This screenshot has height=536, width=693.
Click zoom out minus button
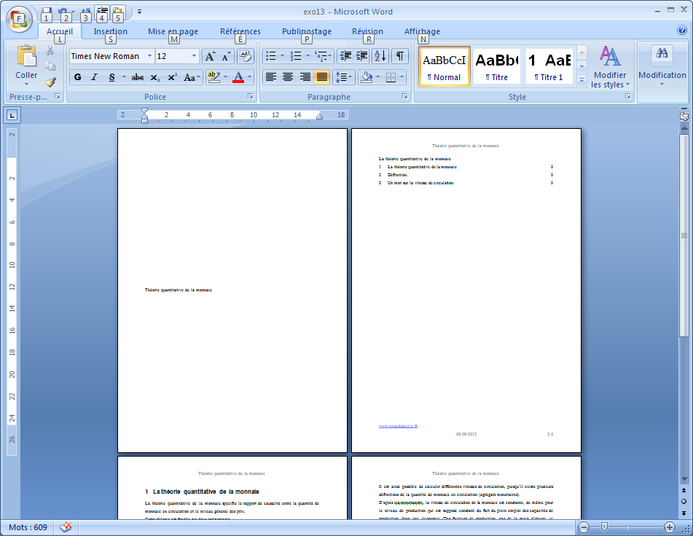click(584, 527)
